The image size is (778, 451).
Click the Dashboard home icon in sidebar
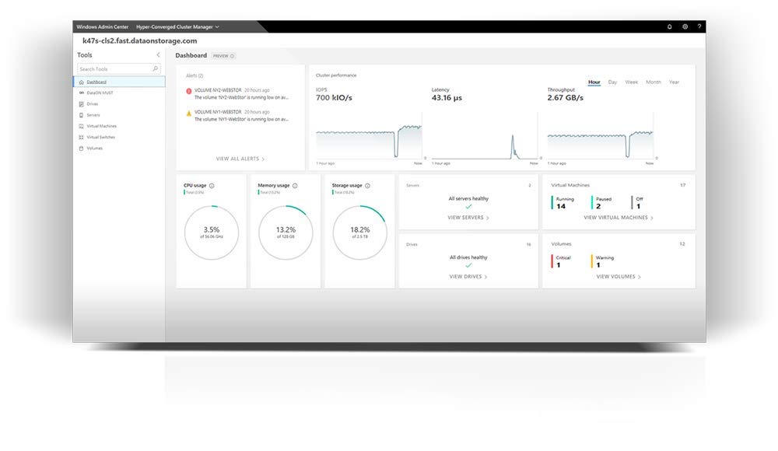(82, 82)
